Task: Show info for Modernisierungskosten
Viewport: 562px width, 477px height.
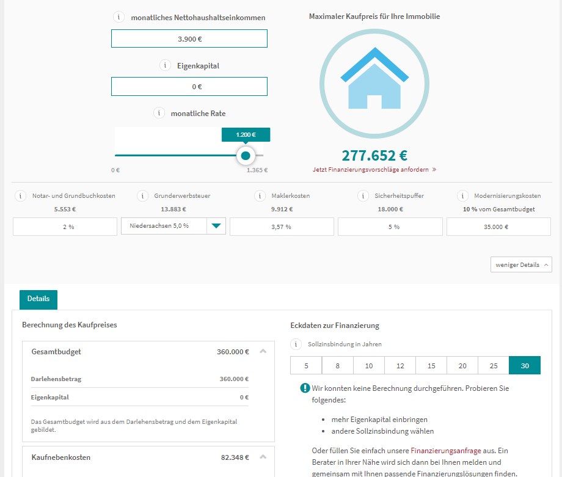Action: (x=462, y=195)
